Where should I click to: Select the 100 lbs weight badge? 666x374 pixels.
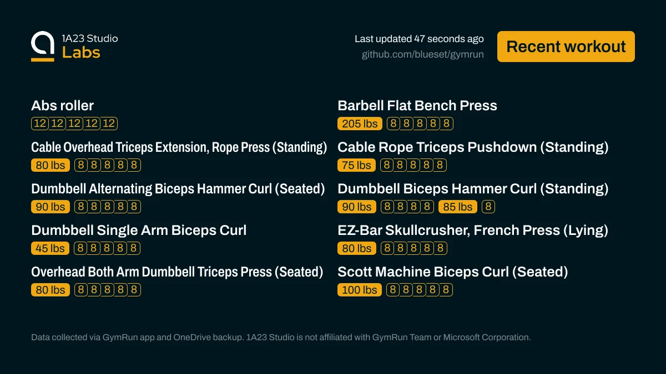[x=360, y=290]
